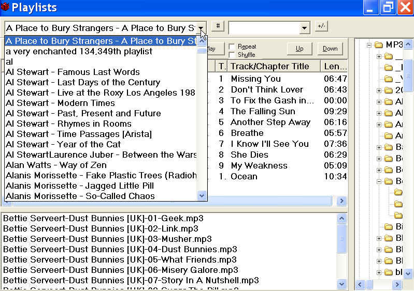Choose Al Stewart - Rhymes in Rooms

click(101, 124)
